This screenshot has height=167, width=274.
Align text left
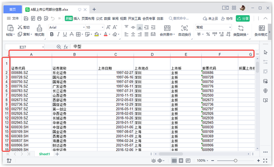(126, 34)
